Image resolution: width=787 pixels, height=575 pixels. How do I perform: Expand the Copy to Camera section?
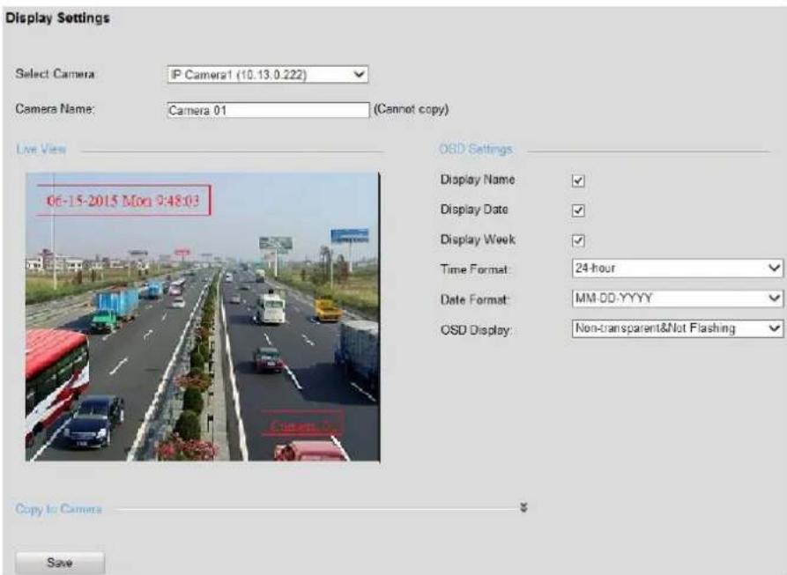tap(524, 508)
